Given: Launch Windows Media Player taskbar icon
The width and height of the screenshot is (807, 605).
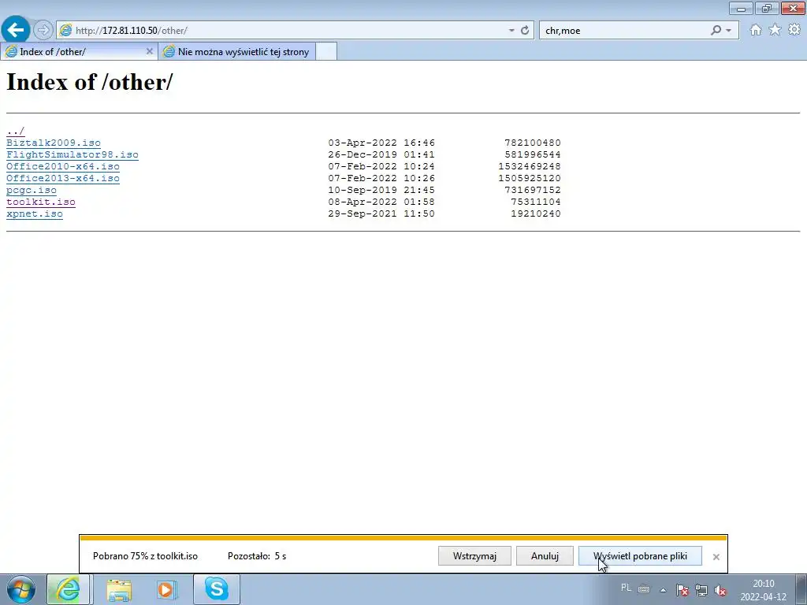Looking at the screenshot, I should [167, 589].
